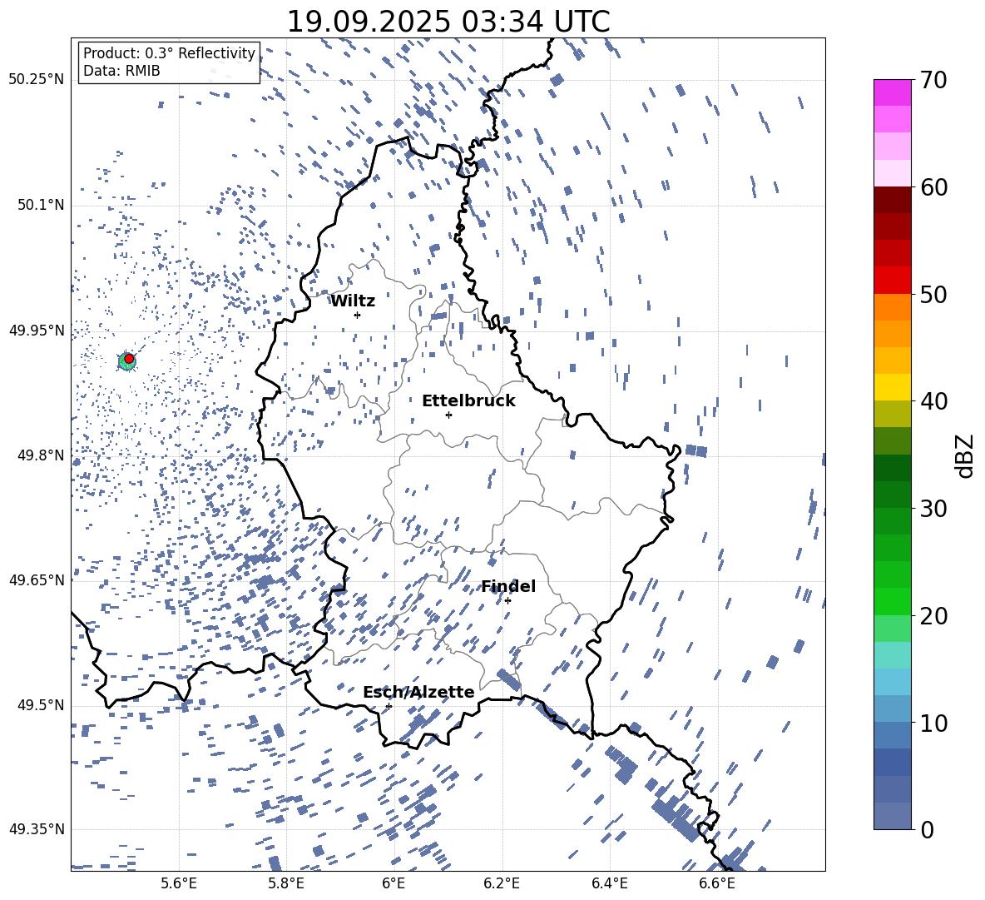
Task: Click the 49.65°N latitude label
Action: [x=37, y=579]
